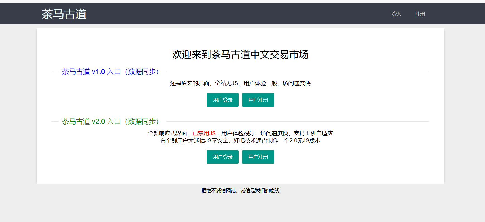Viewport: 485px width, 222px height.
Task: Click the 访问速度快 text in v1.0 description
Action: coord(296,83)
